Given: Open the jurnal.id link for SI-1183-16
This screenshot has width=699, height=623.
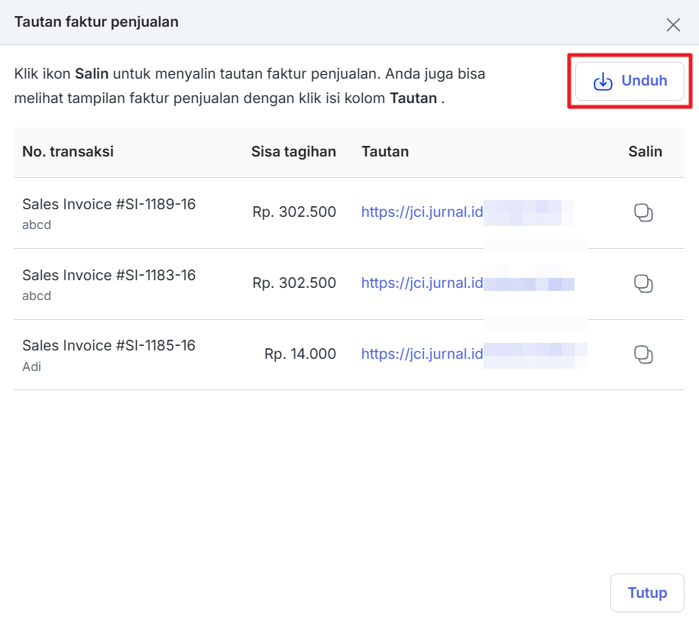Looking at the screenshot, I should click(422, 283).
